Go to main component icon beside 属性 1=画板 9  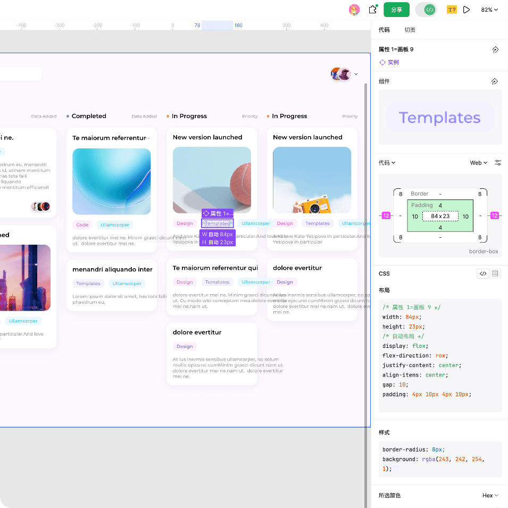495,49
